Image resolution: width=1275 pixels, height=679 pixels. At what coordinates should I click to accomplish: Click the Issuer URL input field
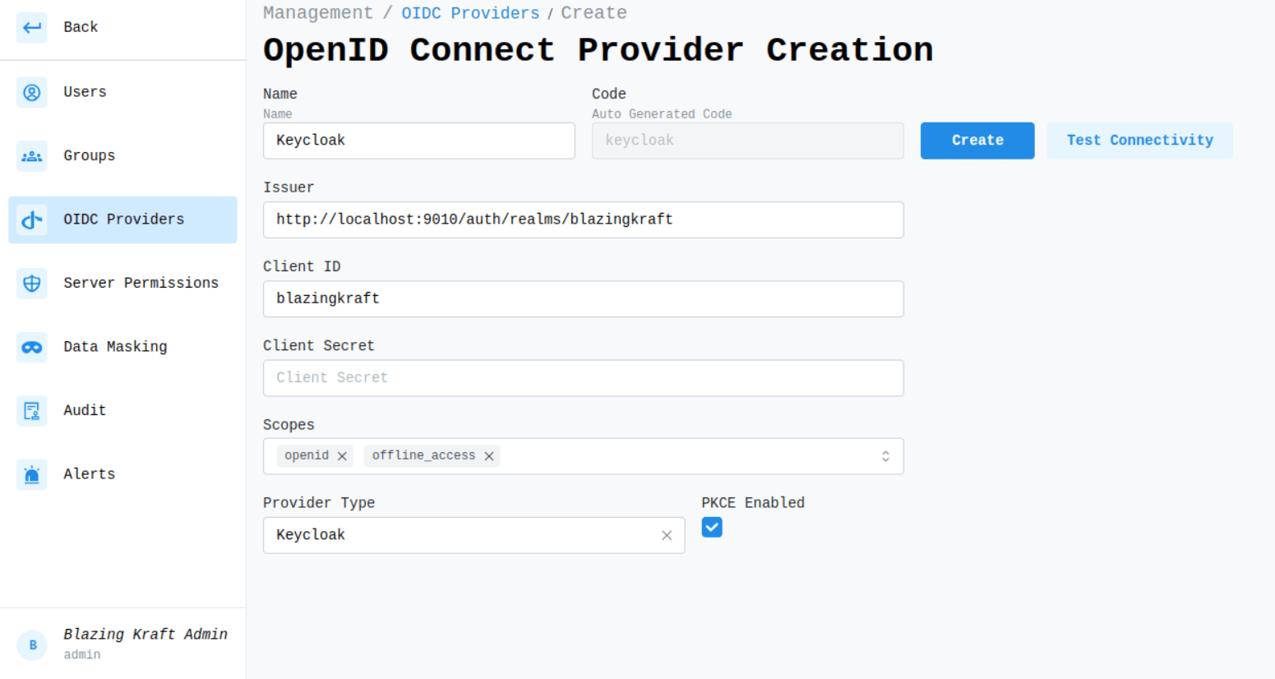[583, 219]
